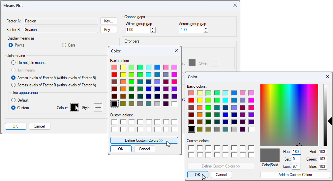Click the Lum value field
333x181 pixels.
point(296,166)
